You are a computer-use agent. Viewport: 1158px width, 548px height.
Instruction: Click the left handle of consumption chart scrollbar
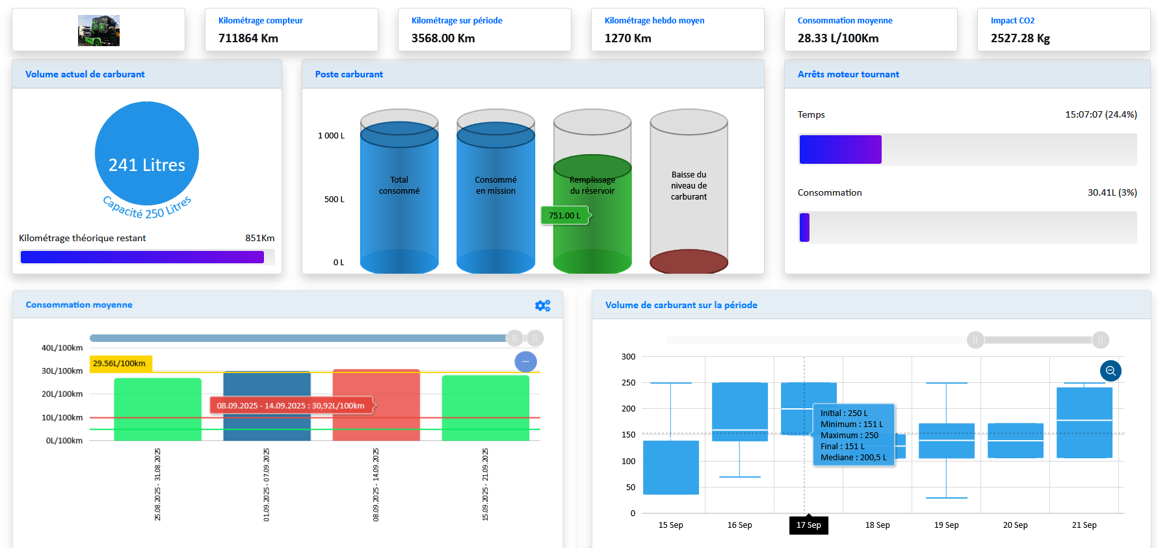click(x=514, y=338)
